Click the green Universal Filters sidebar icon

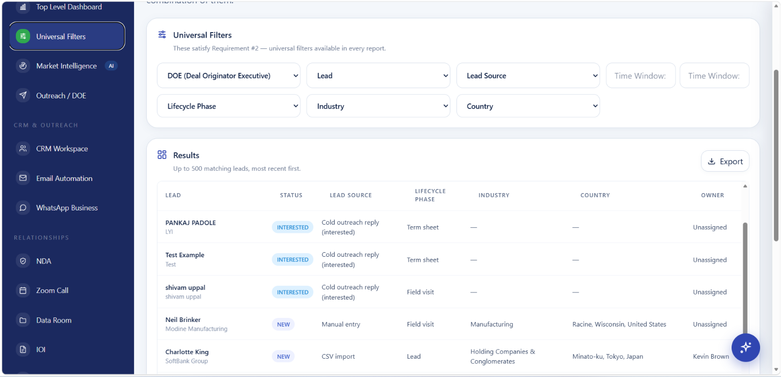pyautogui.click(x=23, y=36)
